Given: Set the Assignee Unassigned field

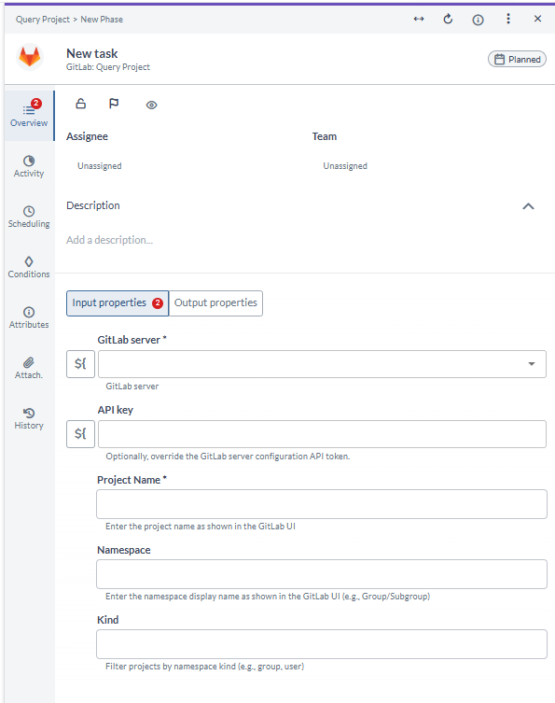Looking at the screenshot, I should click(x=100, y=166).
